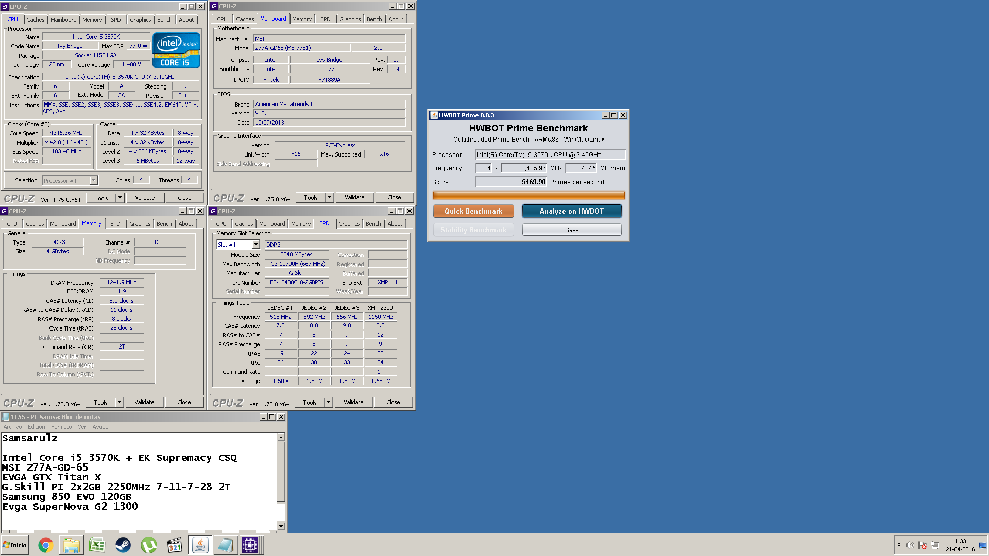Click Save in HWBOT Prime
This screenshot has height=556, width=989.
pyautogui.click(x=572, y=230)
